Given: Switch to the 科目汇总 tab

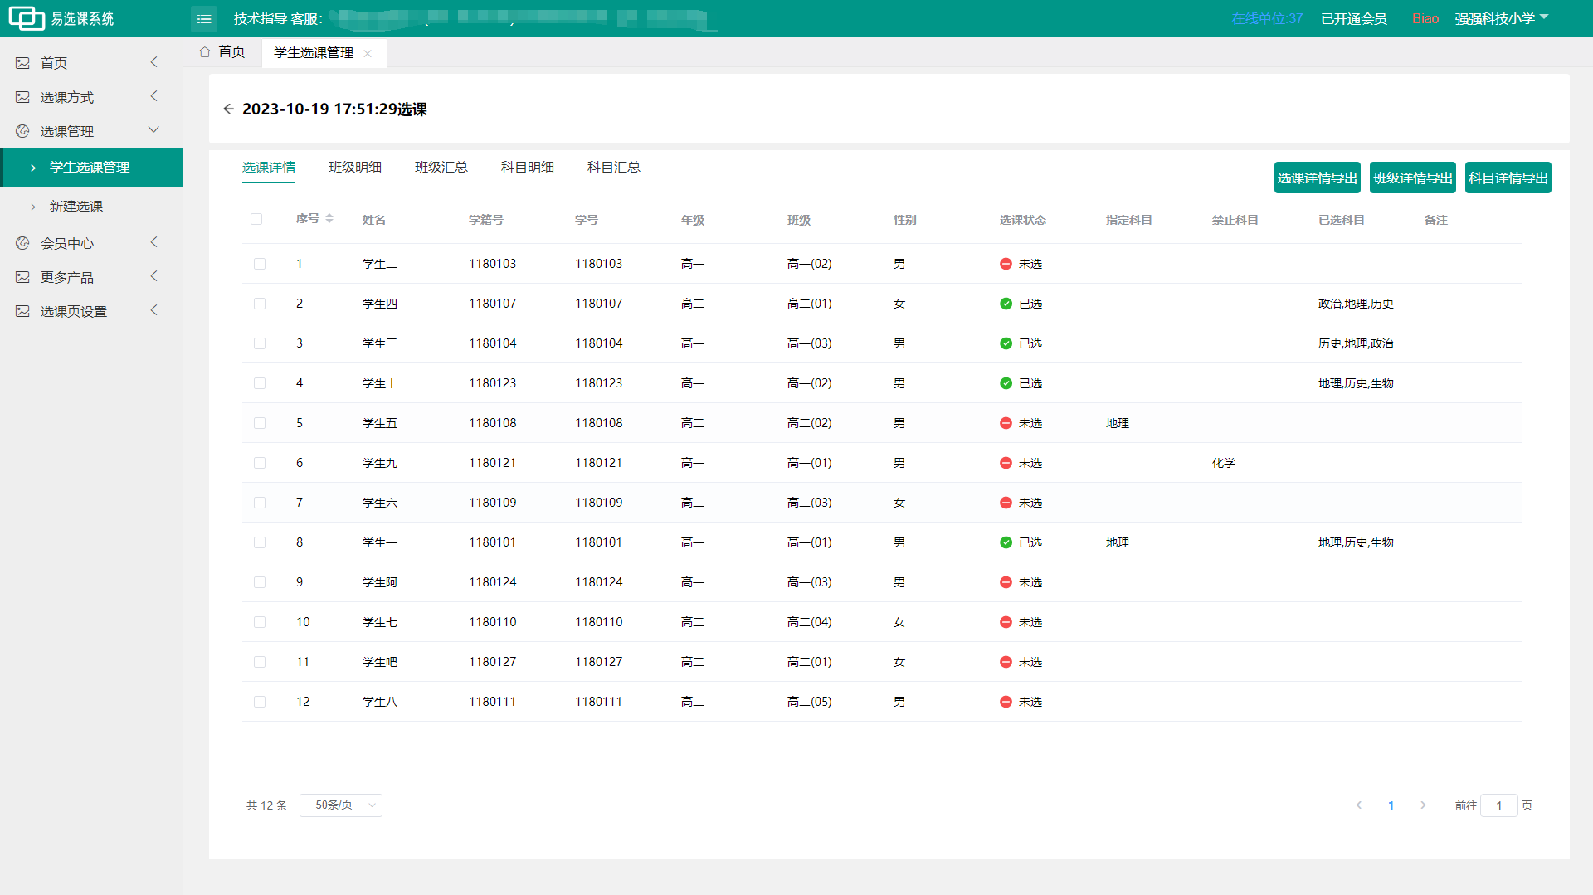Looking at the screenshot, I should [613, 168].
